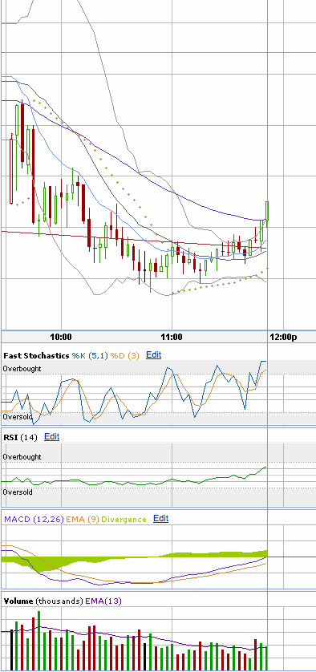Open the MACD Divergence Edit link
The image size is (316, 672).
pyautogui.click(x=160, y=519)
